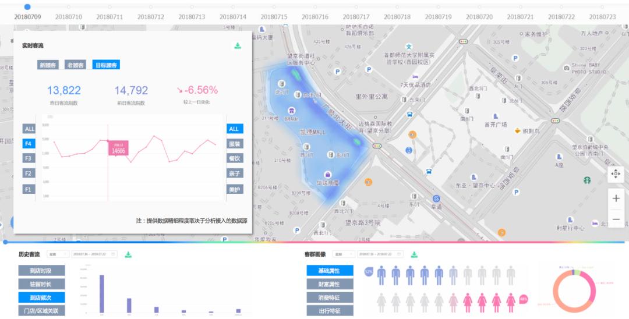Click the 13,822 visitor index value
The image size is (629, 319).
[64, 91]
